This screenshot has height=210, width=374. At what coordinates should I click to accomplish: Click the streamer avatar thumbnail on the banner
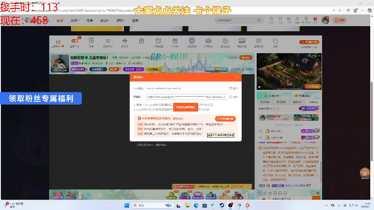point(60,63)
